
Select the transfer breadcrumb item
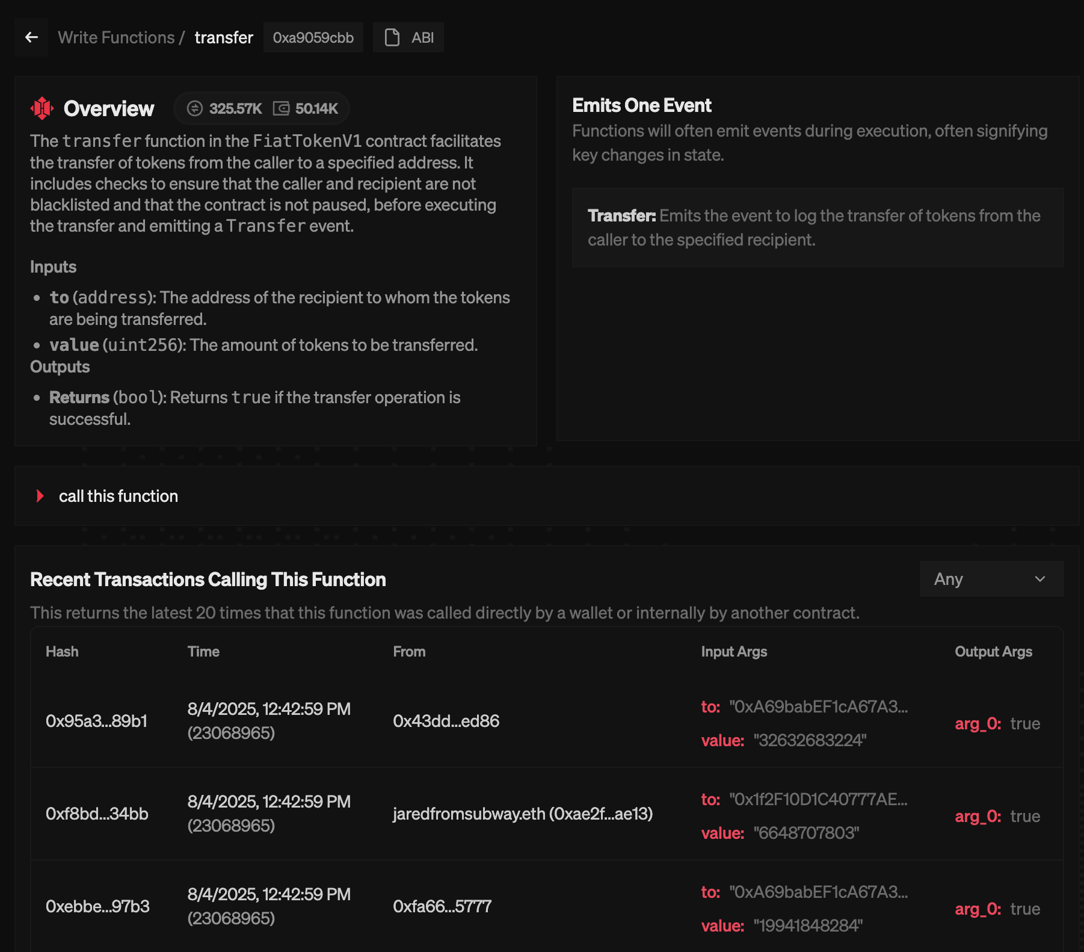pos(223,37)
